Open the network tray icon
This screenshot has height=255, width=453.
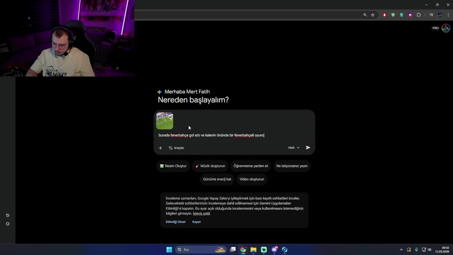click(424, 250)
